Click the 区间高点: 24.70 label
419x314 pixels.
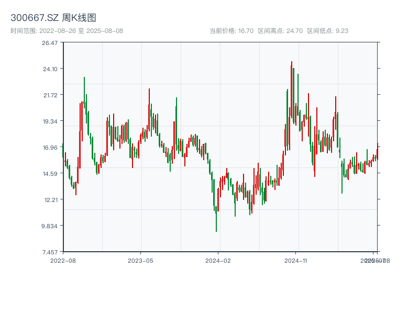click(280, 31)
